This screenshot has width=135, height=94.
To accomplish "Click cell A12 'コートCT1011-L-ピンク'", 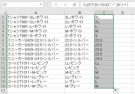I will (36, 68).
